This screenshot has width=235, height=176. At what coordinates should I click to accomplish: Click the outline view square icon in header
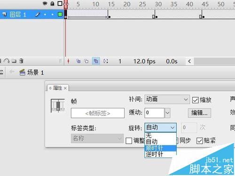coord(60,3)
